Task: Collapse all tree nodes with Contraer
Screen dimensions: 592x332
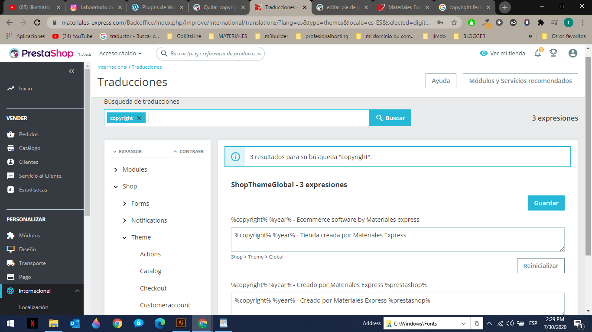Action: [189, 152]
